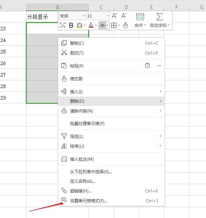Expand the 排序 submenu arrow
The image size is (206, 218).
[161, 146]
